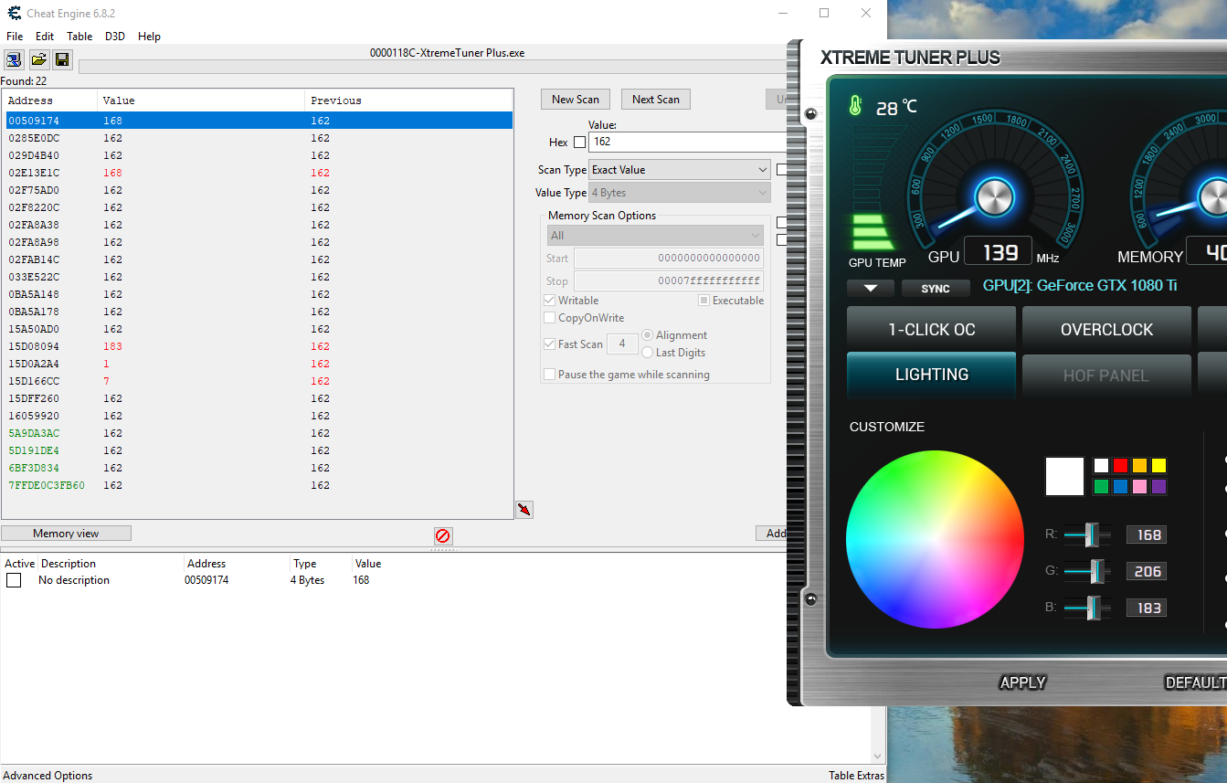The height and width of the screenshot is (783, 1227).
Task: Select the small white preset swatch
Action: (1101, 465)
